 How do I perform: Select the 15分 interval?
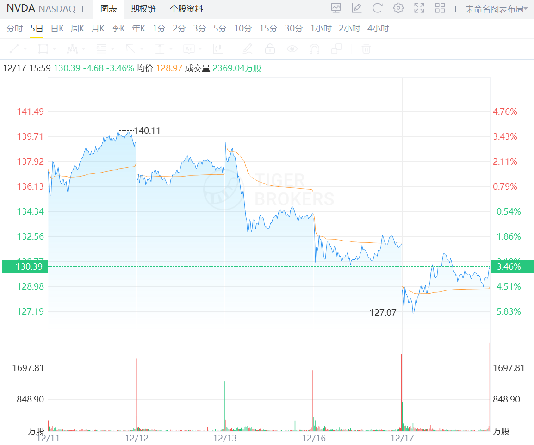pos(268,28)
